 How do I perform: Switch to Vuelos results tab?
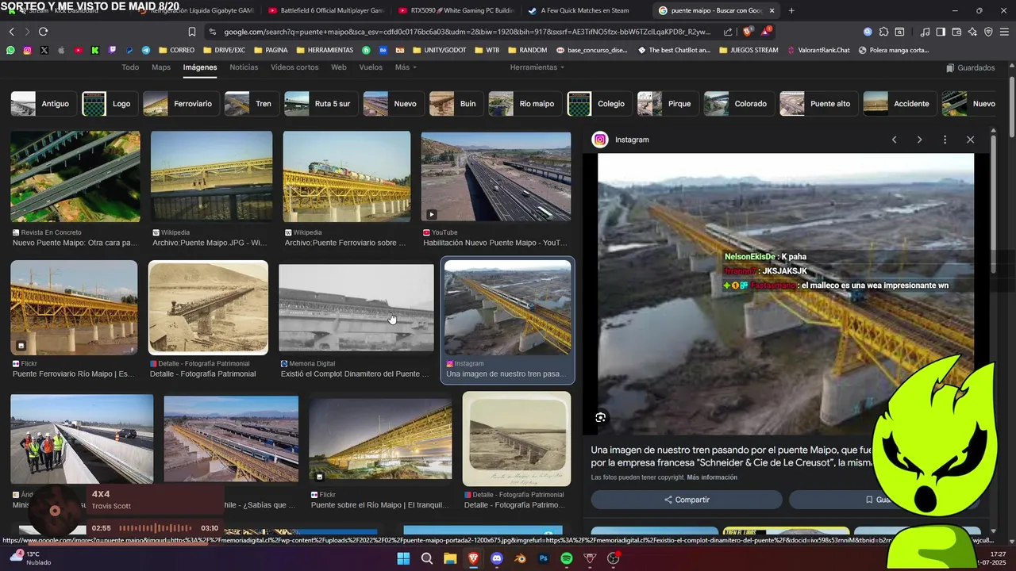[371, 67]
